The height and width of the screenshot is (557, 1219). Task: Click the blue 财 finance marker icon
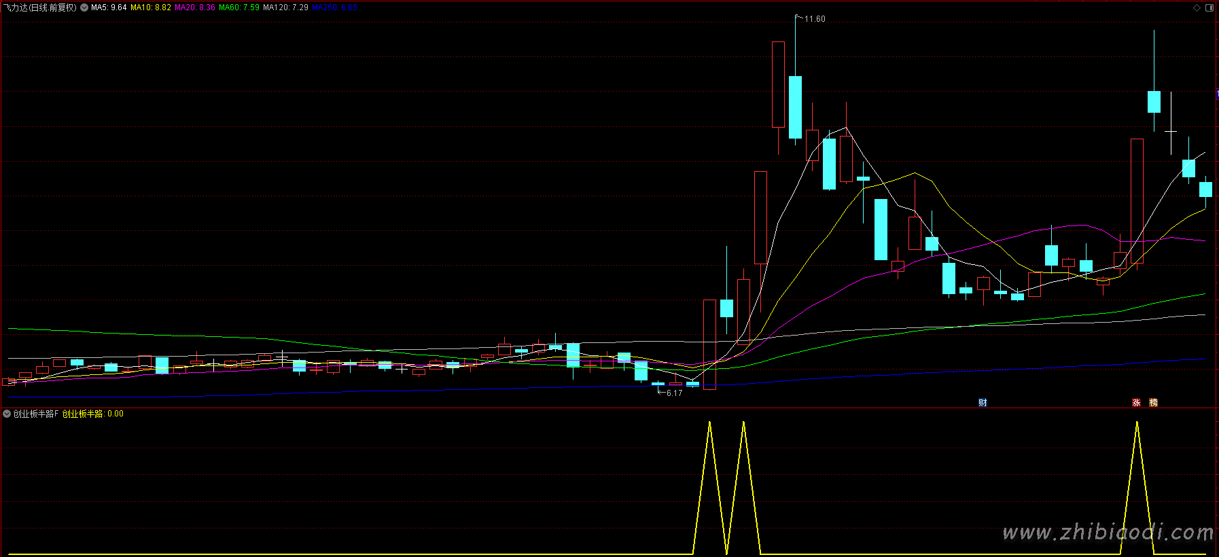point(983,403)
